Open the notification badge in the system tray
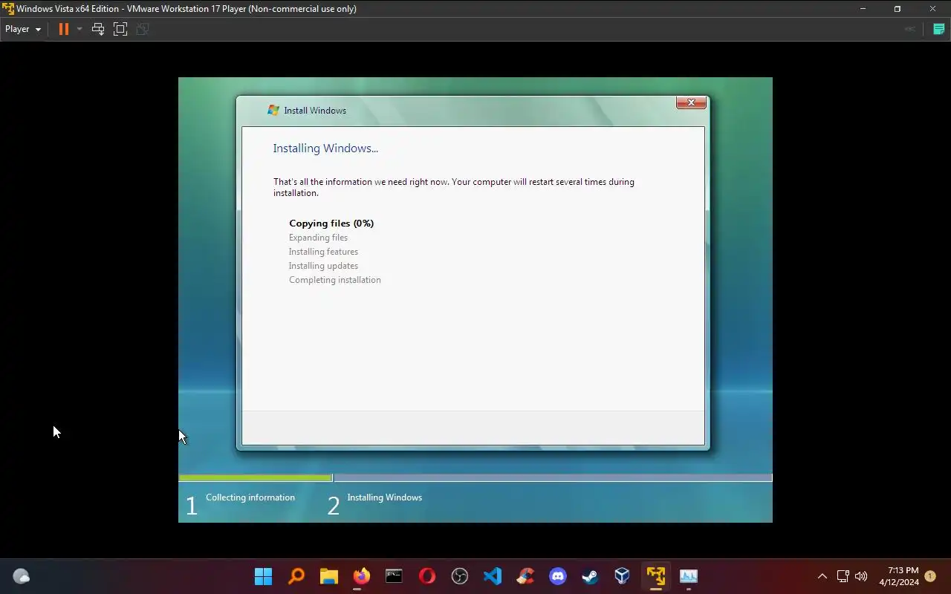Image resolution: width=951 pixels, height=594 pixels. pos(930,576)
